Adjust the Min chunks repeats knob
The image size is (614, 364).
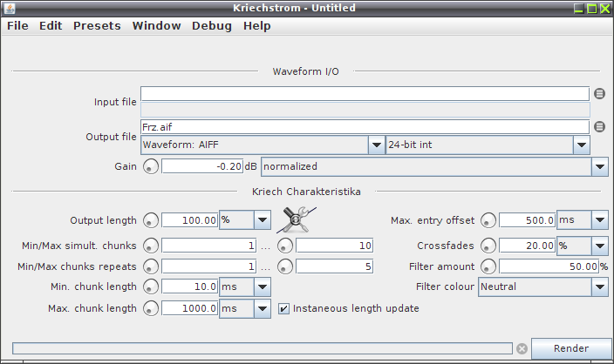(150, 266)
